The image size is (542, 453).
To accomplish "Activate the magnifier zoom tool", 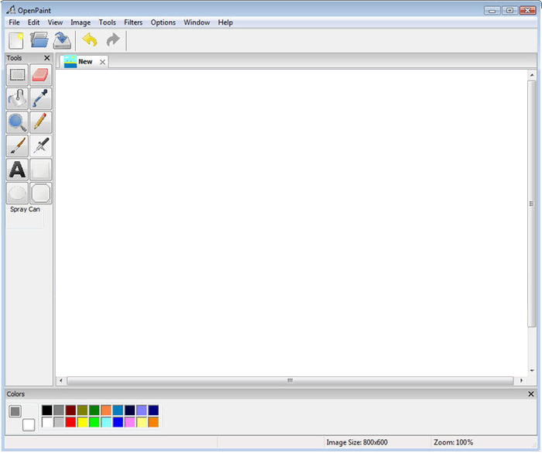I will coord(17,122).
